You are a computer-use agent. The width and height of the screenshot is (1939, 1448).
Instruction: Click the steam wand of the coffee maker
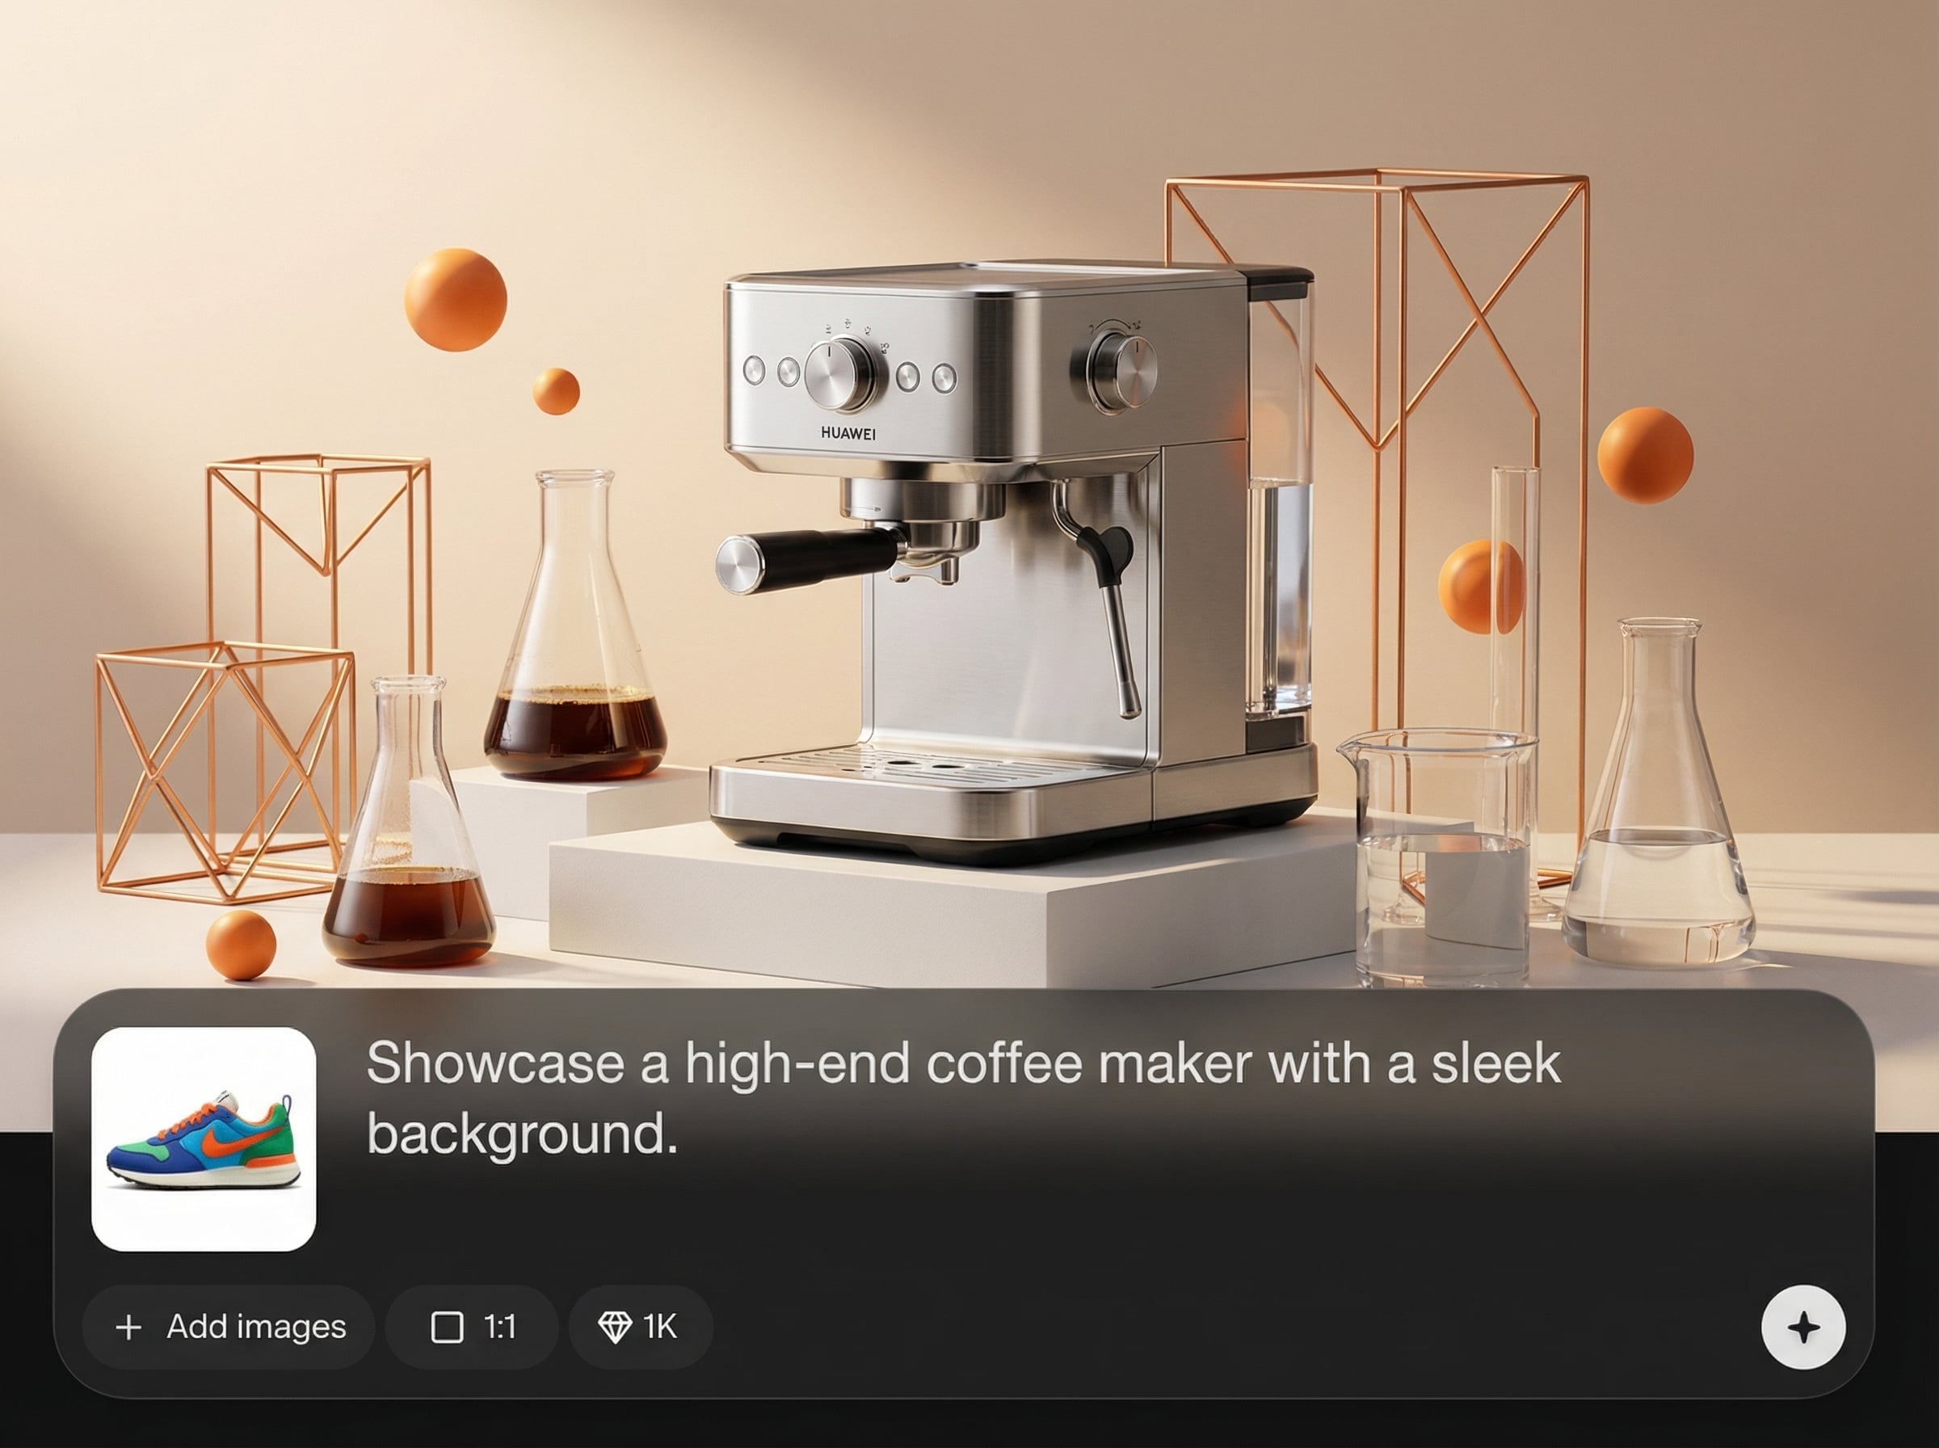[x=1108, y=613]
